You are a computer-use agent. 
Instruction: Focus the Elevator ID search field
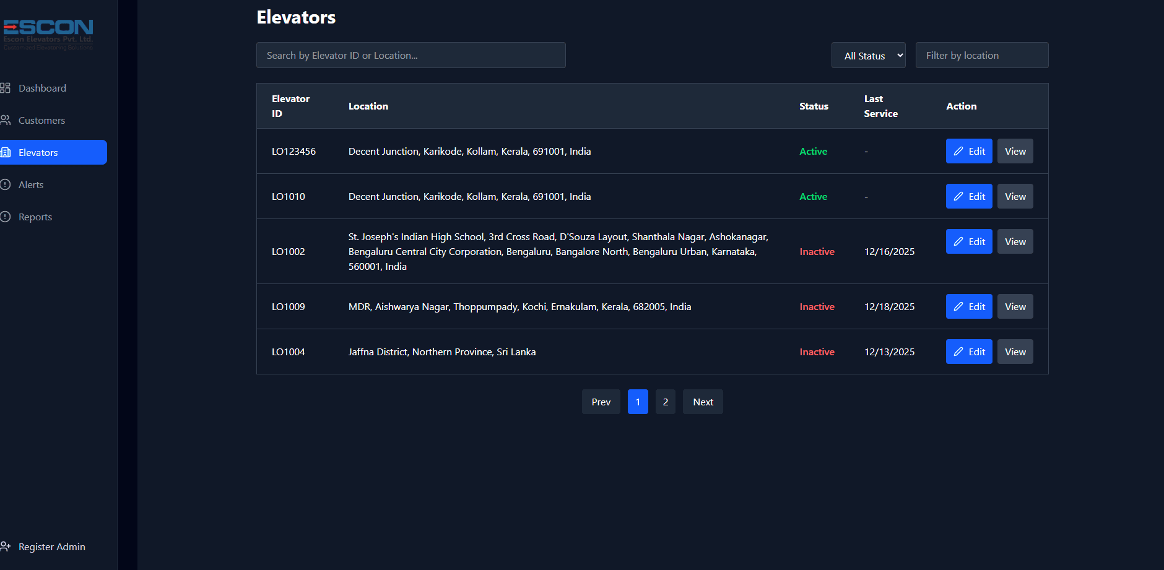coord(411,55)
